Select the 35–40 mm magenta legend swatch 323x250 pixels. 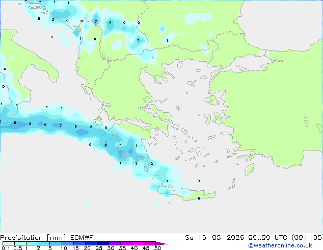pyautogui.click(x=126, y=243)
